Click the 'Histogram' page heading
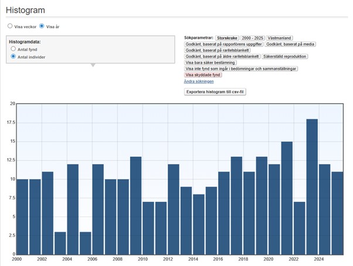The image size is (353, 266). point(25,10)
